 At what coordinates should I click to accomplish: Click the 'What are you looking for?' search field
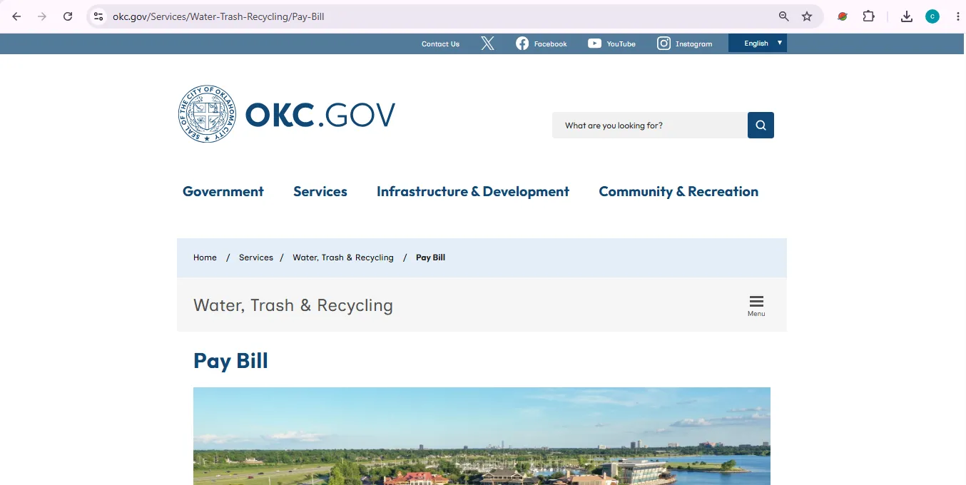[x=649, y=126]
